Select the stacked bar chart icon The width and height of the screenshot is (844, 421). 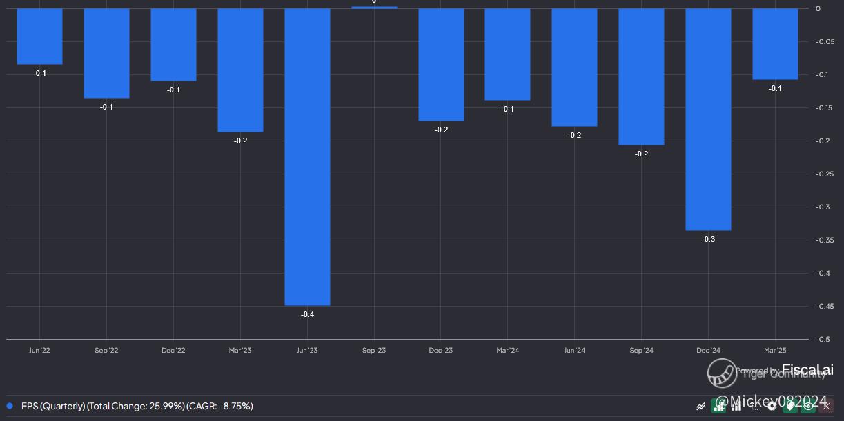(x=736, y=407)
